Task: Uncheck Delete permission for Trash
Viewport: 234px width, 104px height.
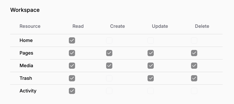Action: click(x=194, y=78)
